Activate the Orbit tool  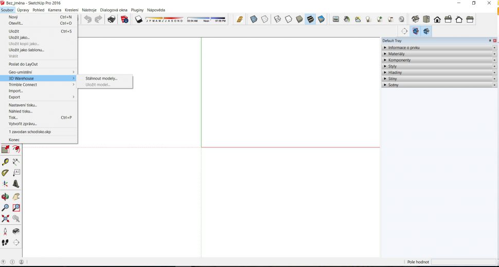coord(6,197)
